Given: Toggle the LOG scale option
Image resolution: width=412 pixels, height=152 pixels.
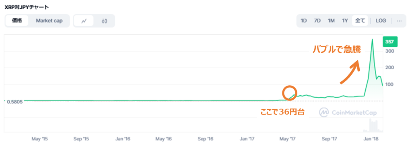Looking at the screenshot, I should (x=381, y=21).
